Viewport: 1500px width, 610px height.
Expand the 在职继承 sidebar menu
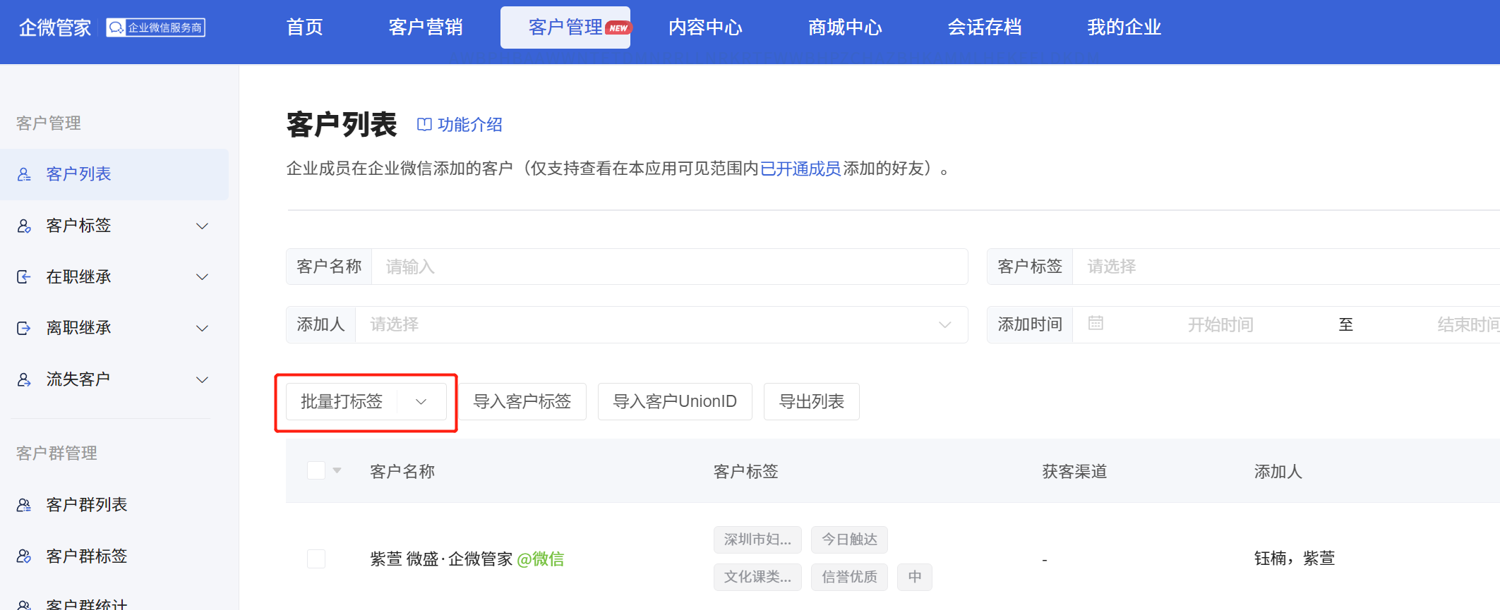[202, 276]
